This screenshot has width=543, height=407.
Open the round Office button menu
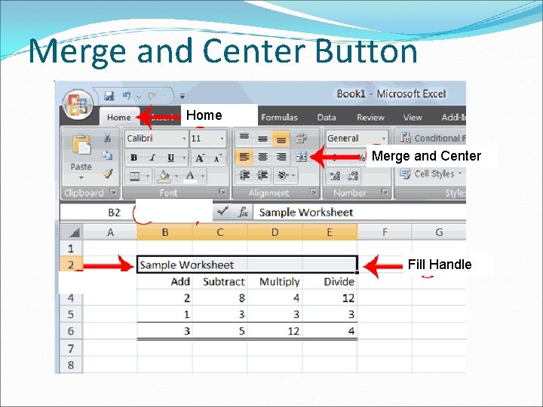(x=78, y=105)
